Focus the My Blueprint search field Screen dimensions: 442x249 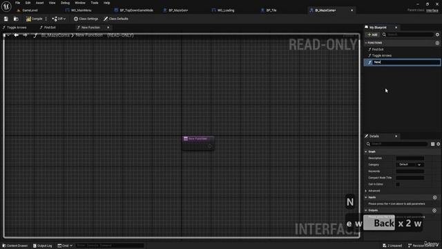[x=410, y=35]
